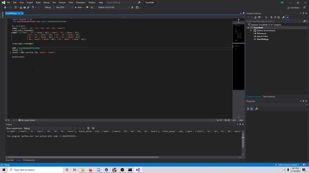Open the Analyze menu
Viewport: 309px width, 173px height.
62,2
